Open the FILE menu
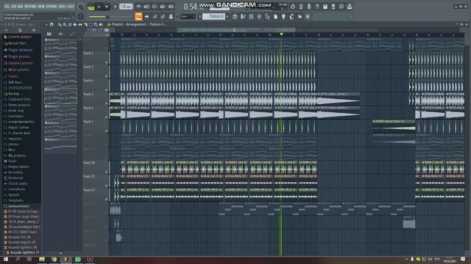Screen dimensions: 471x264 (7, 7)
